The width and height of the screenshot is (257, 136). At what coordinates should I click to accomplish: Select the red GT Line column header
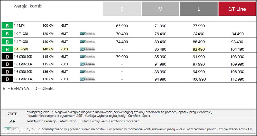coord(237,9)
